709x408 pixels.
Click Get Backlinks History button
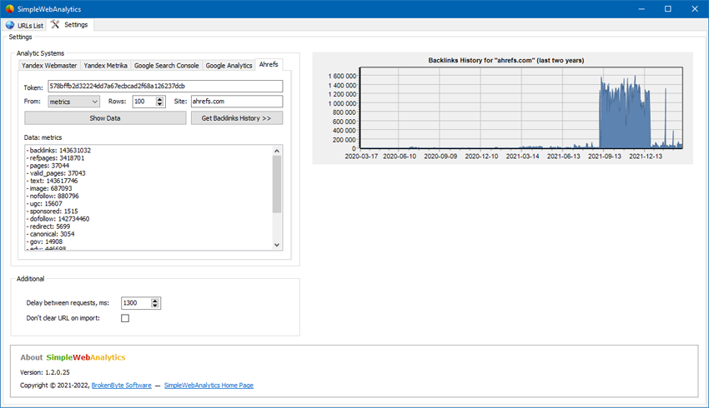tap(236, 118)
